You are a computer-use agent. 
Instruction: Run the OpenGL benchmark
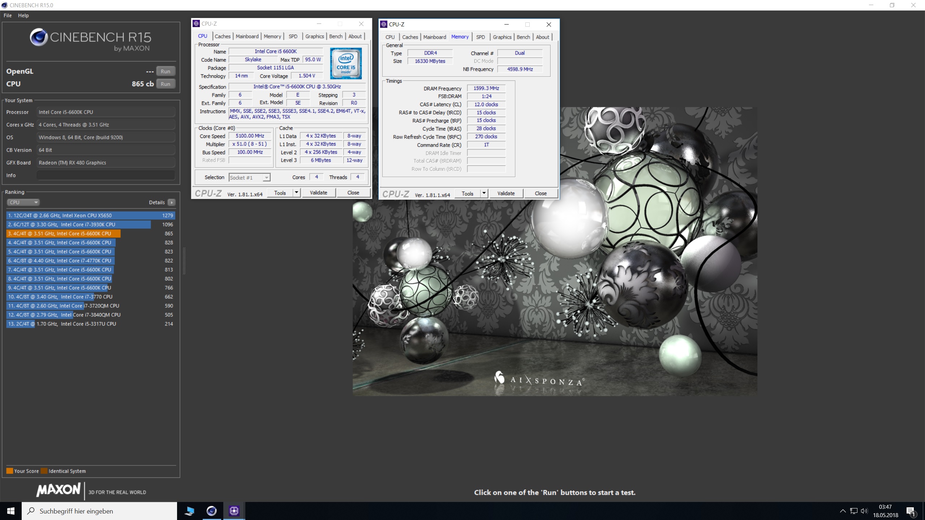click(x=165, y=71)
